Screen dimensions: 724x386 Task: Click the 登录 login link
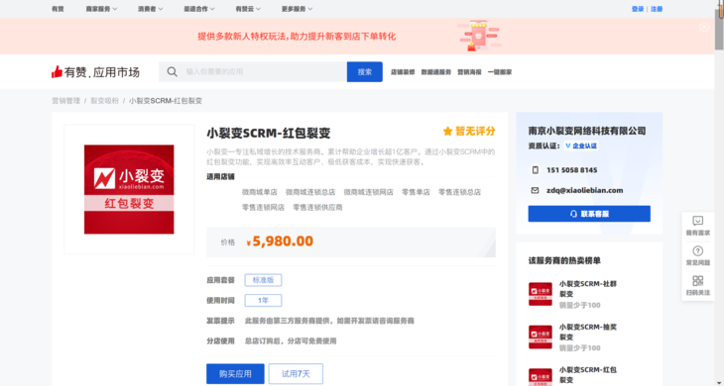pyautogui.click(x=638, y=9)
